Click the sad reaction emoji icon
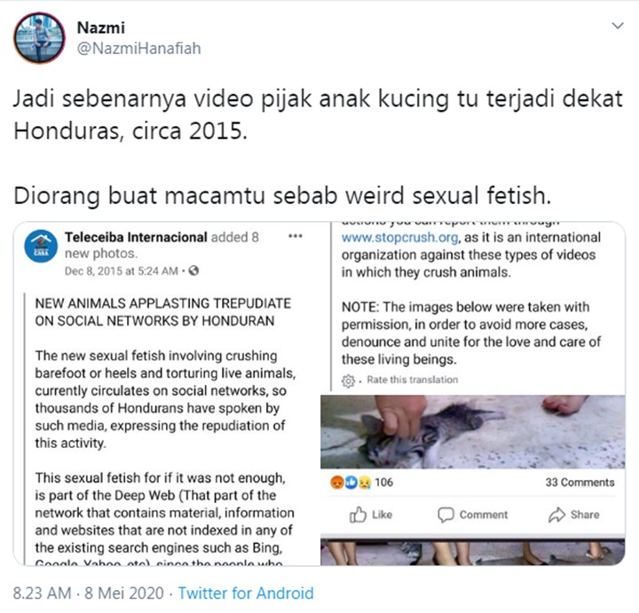 [x=365, y=483]
